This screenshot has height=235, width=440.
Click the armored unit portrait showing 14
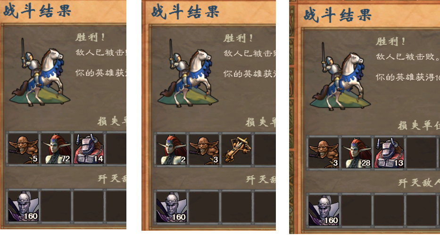click(x=89, y=149)
